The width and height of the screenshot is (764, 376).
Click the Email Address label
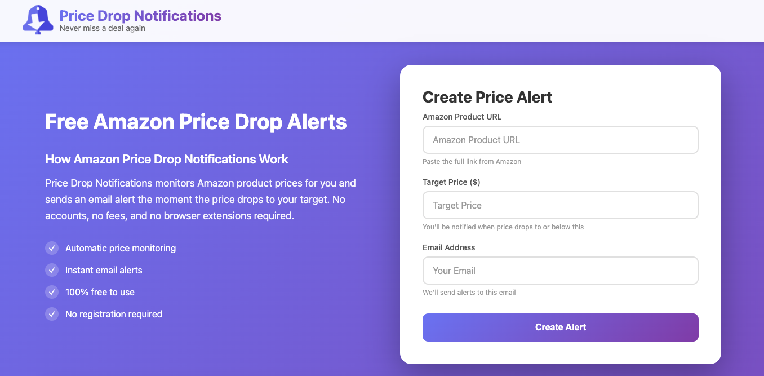point(448,247)
